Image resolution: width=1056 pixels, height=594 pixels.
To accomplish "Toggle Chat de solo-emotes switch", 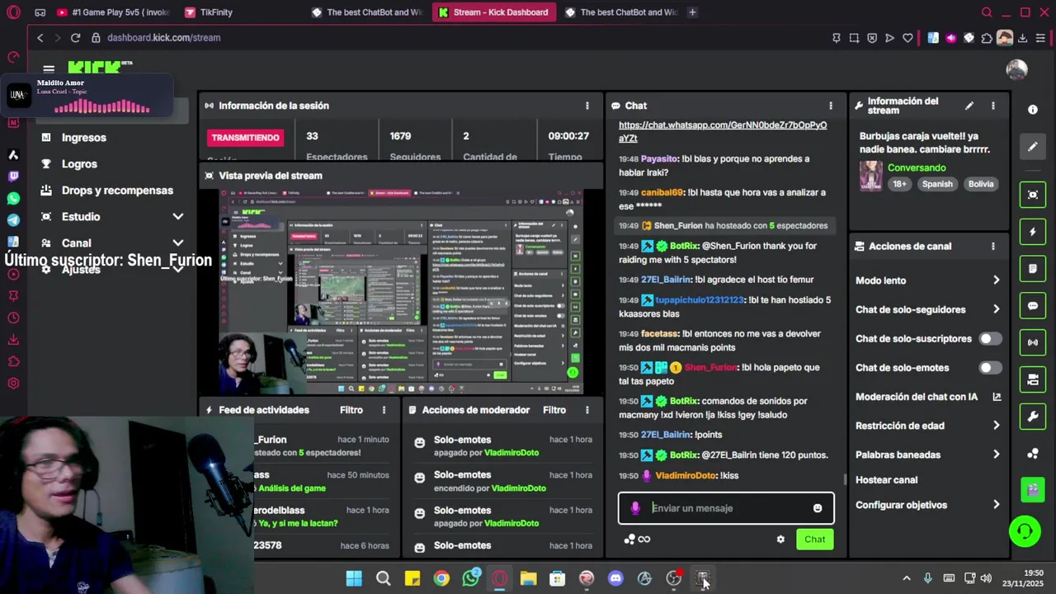I will (x=990, y=368).
